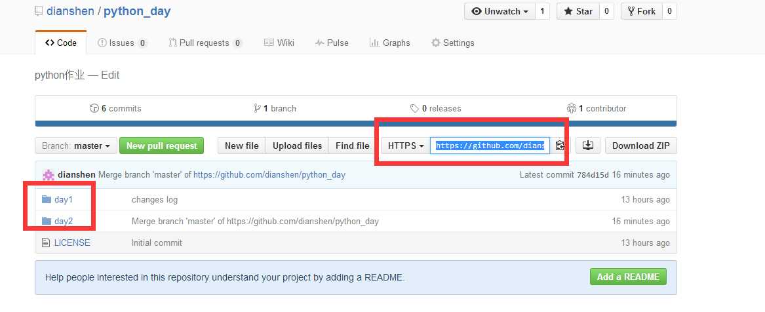Fork the repository
This screenshot has height=312, width=765.
tap(642, 11)
